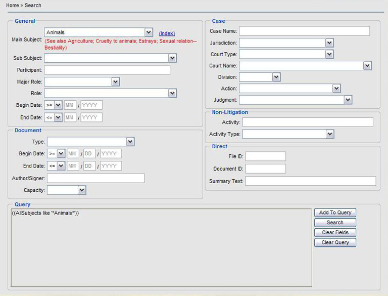Click Document End Date day field
388x296 pixels.
point(89,166)
